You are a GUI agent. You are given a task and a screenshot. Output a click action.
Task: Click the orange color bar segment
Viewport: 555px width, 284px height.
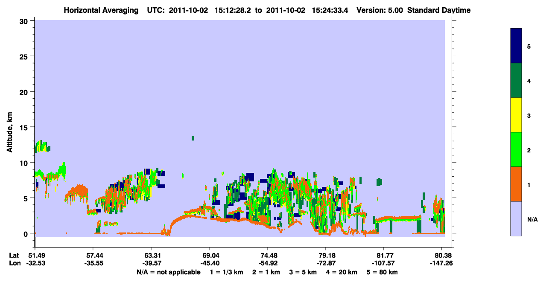(516, 184)
